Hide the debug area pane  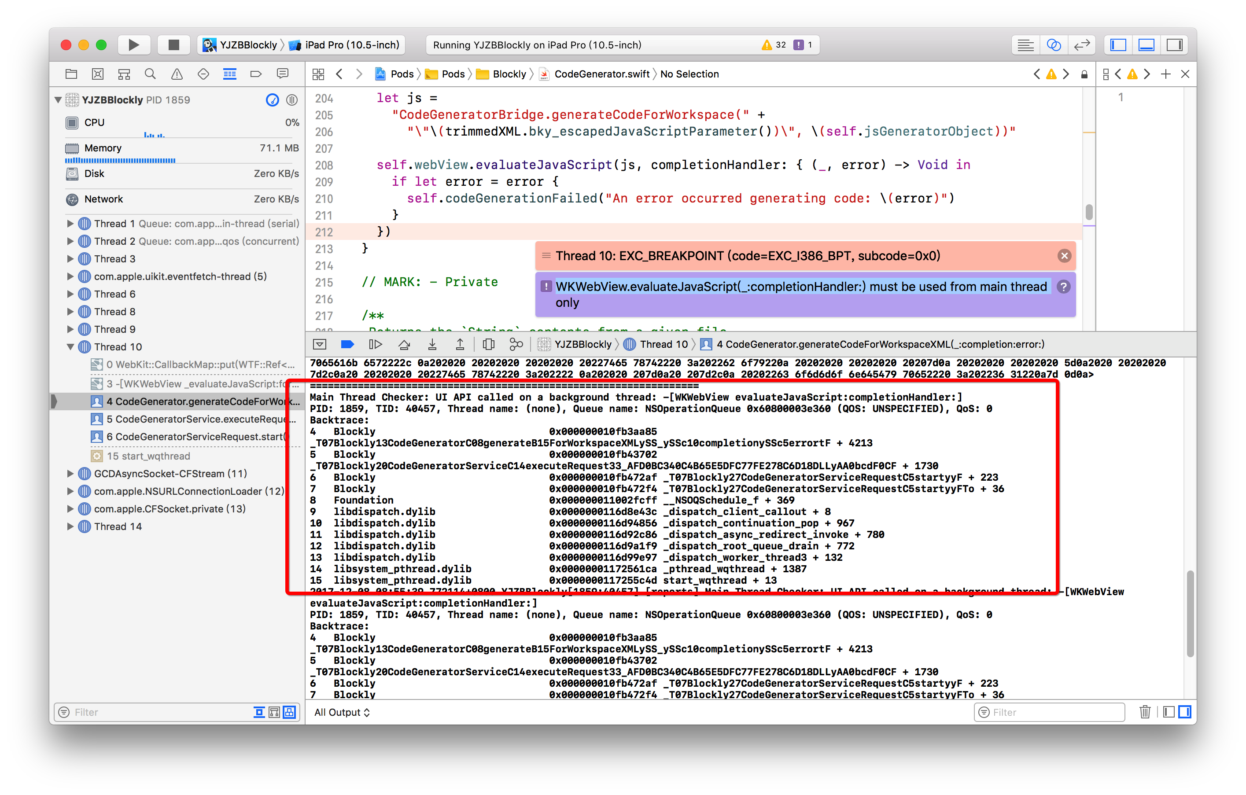pyautogui.click(x=319, y=344)
